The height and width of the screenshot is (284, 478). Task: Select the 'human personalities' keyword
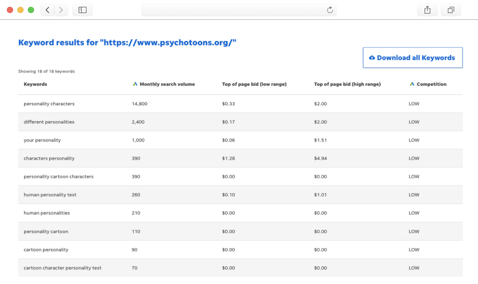click(x=47, y=213)
